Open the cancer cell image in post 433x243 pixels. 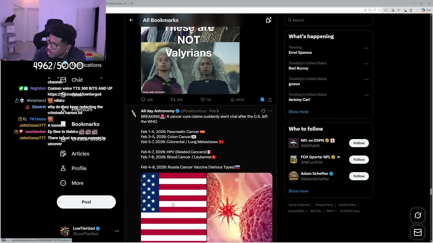tap(240, 207)
